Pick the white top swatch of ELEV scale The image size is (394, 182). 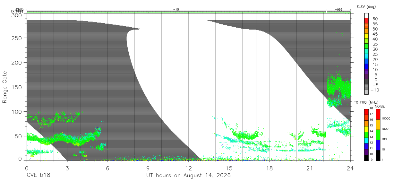(x=366, y=16)
